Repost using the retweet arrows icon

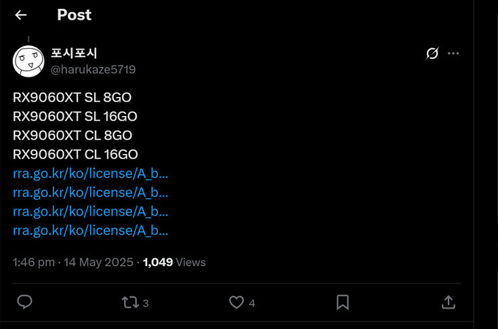click(130, 303)
